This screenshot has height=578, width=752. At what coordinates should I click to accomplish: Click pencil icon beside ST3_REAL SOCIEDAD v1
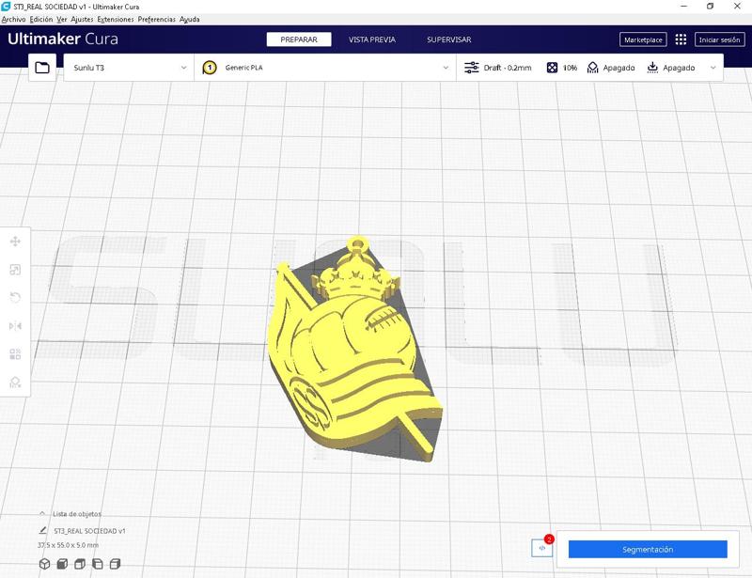43,530
